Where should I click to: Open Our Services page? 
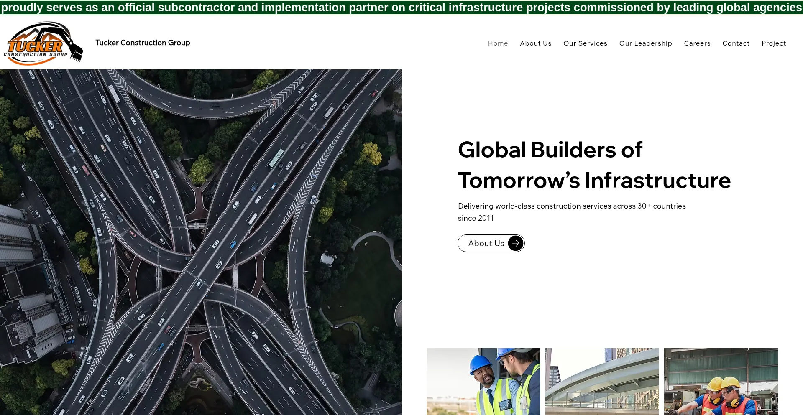tap(585, 43)
